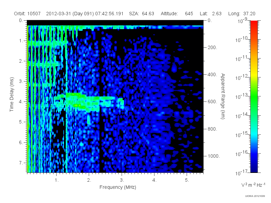Click the Lat: 2.63 value
271x203 pixels.
tap(210, 14)
